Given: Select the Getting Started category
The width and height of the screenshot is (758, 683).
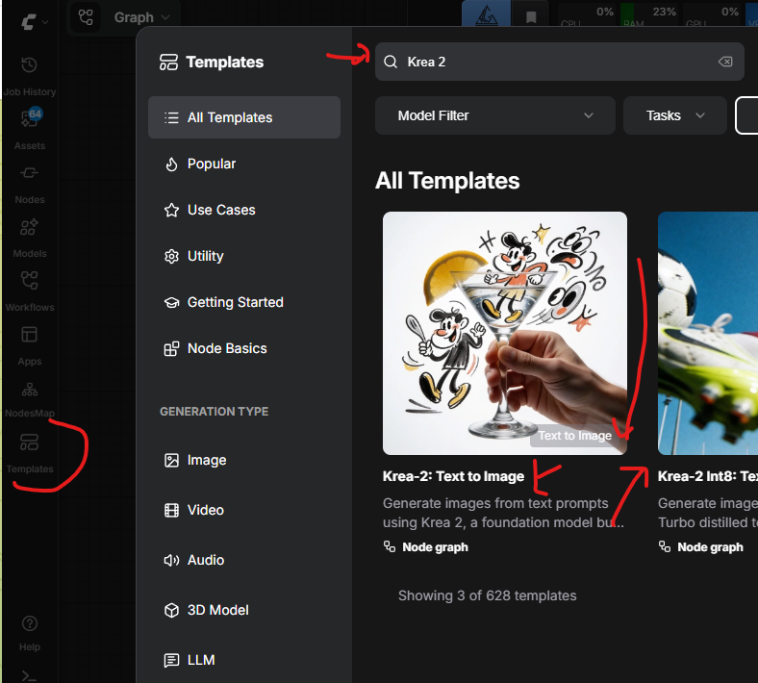Looking at the screenshot, I should [244, 302].
